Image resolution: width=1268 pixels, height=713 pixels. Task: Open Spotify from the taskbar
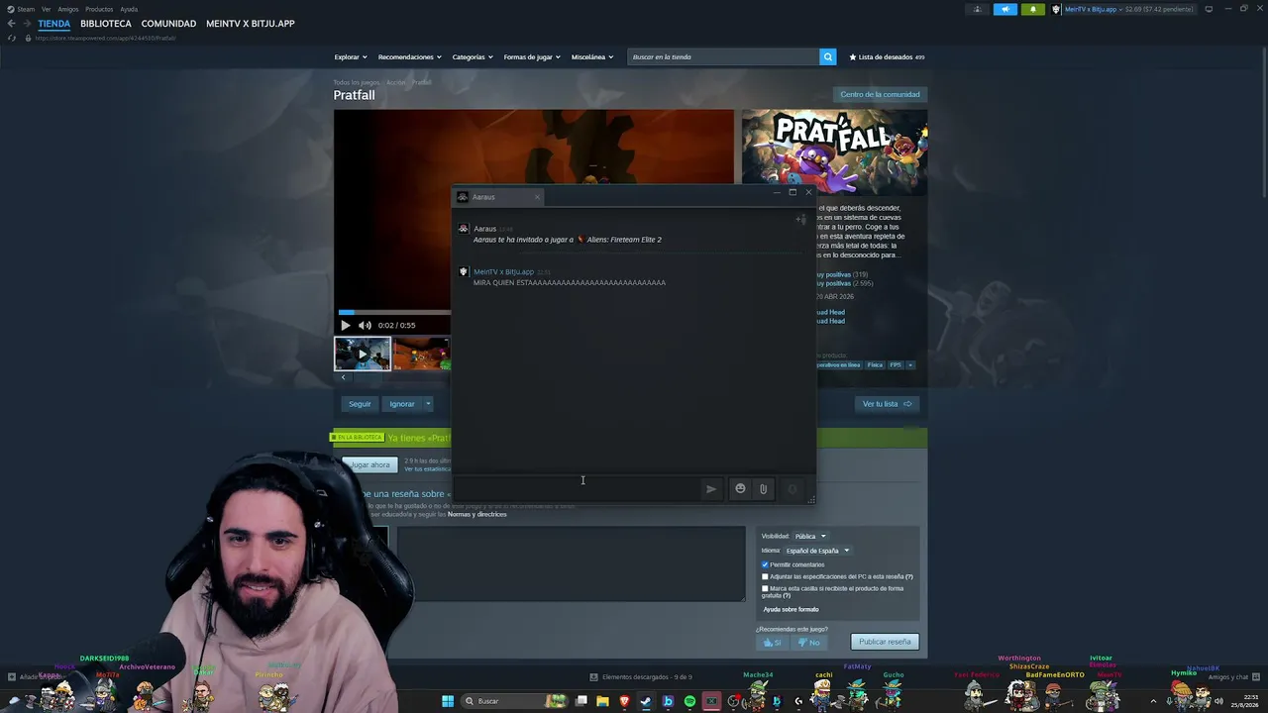tap(689, 701)
